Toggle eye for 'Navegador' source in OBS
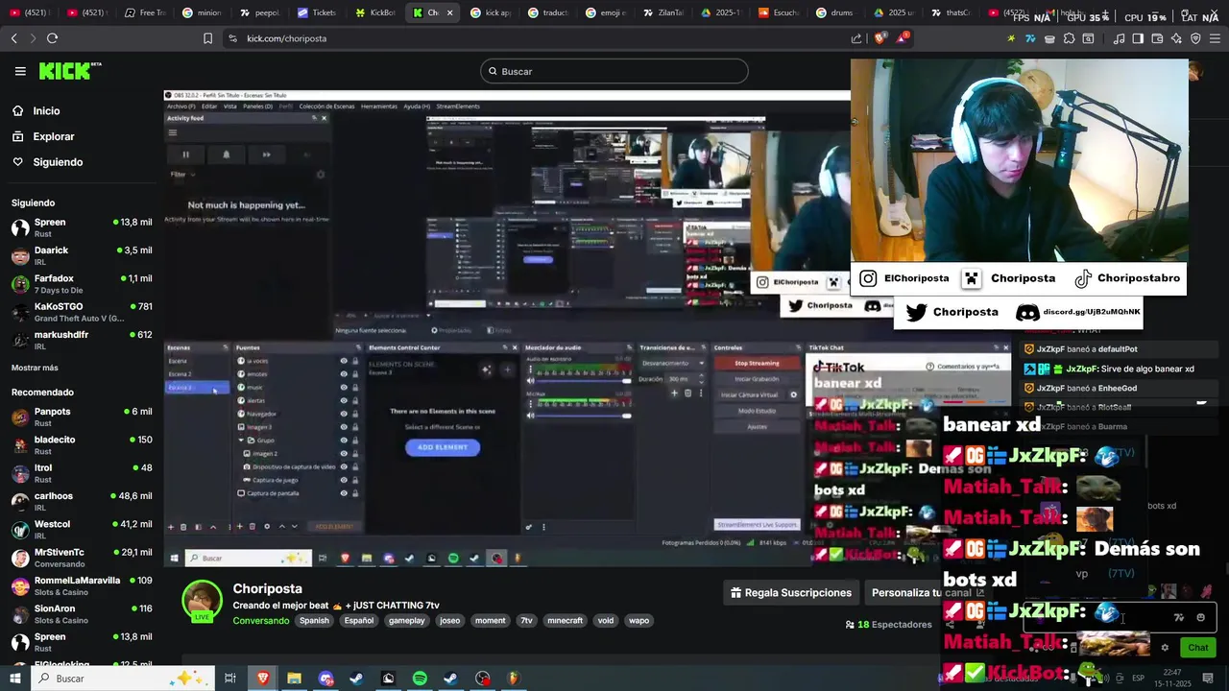The height and width of the screenshot is (691, 1229). (344, 414)
